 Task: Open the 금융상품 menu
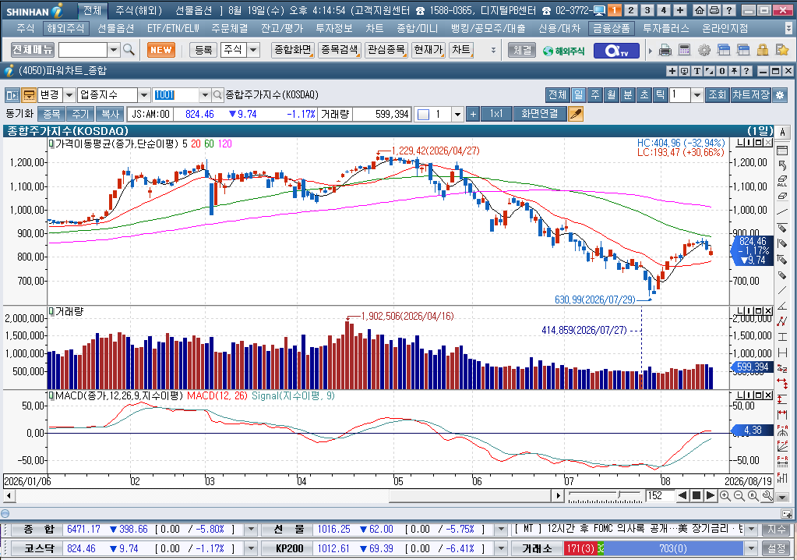(x=612, y=29)
